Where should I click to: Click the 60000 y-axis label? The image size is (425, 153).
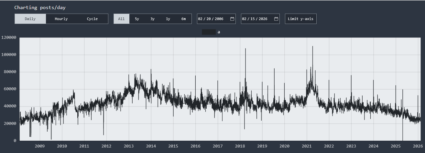(10, 89)
